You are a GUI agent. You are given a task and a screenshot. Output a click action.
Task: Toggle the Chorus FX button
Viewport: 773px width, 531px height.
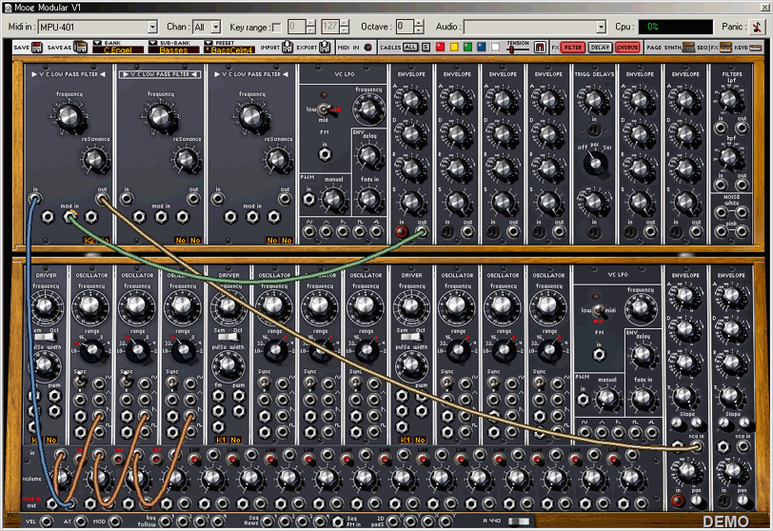click(627, 48)
